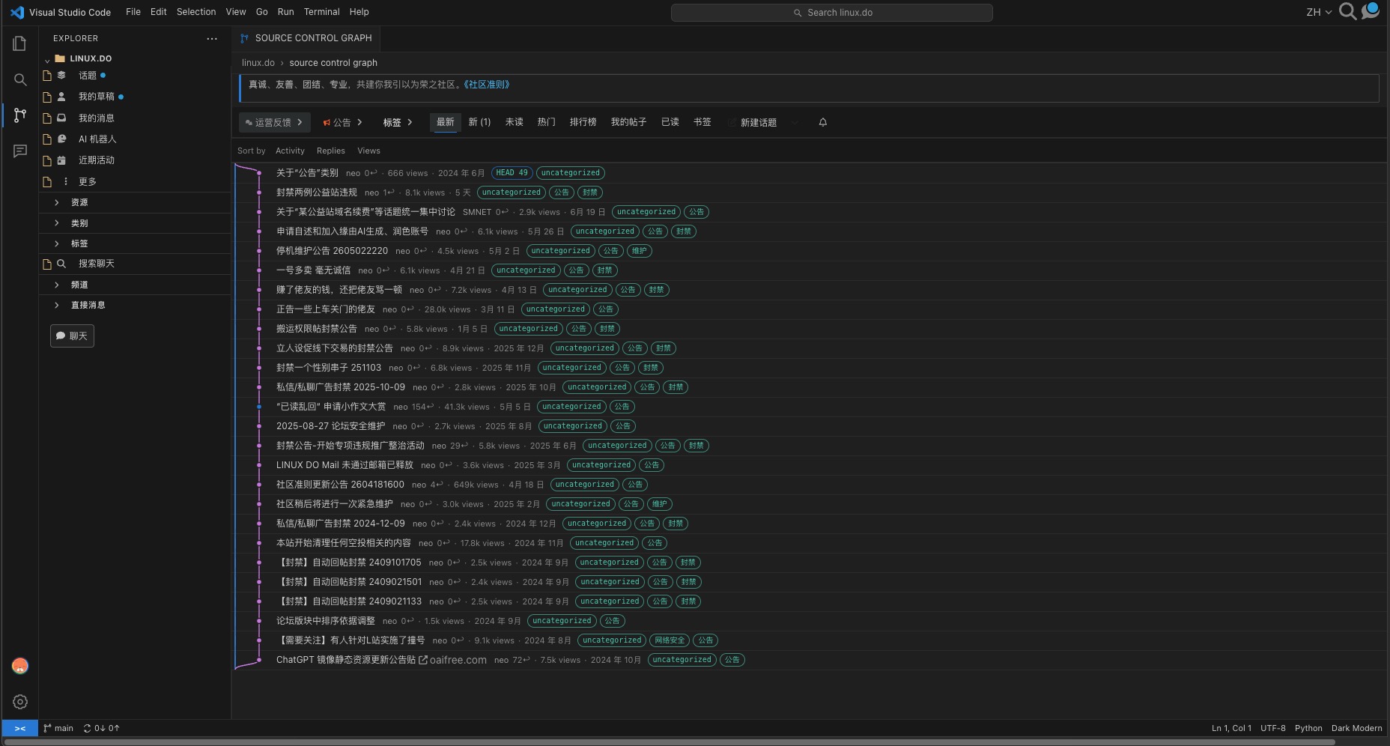Select the 未读 tab
The width and height of the screenshot is (1390, 746).
pos(514,122)
